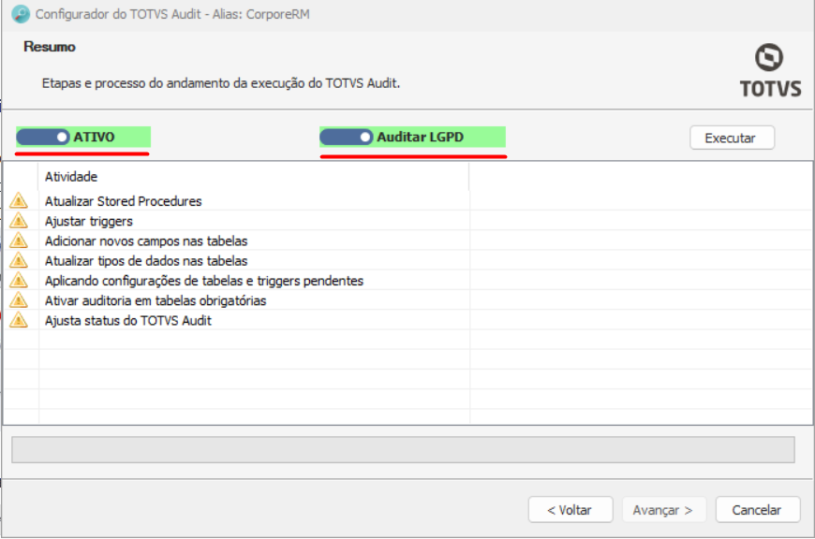
Task: Click the TOTVS logo
Action: (x=770, y=71)
